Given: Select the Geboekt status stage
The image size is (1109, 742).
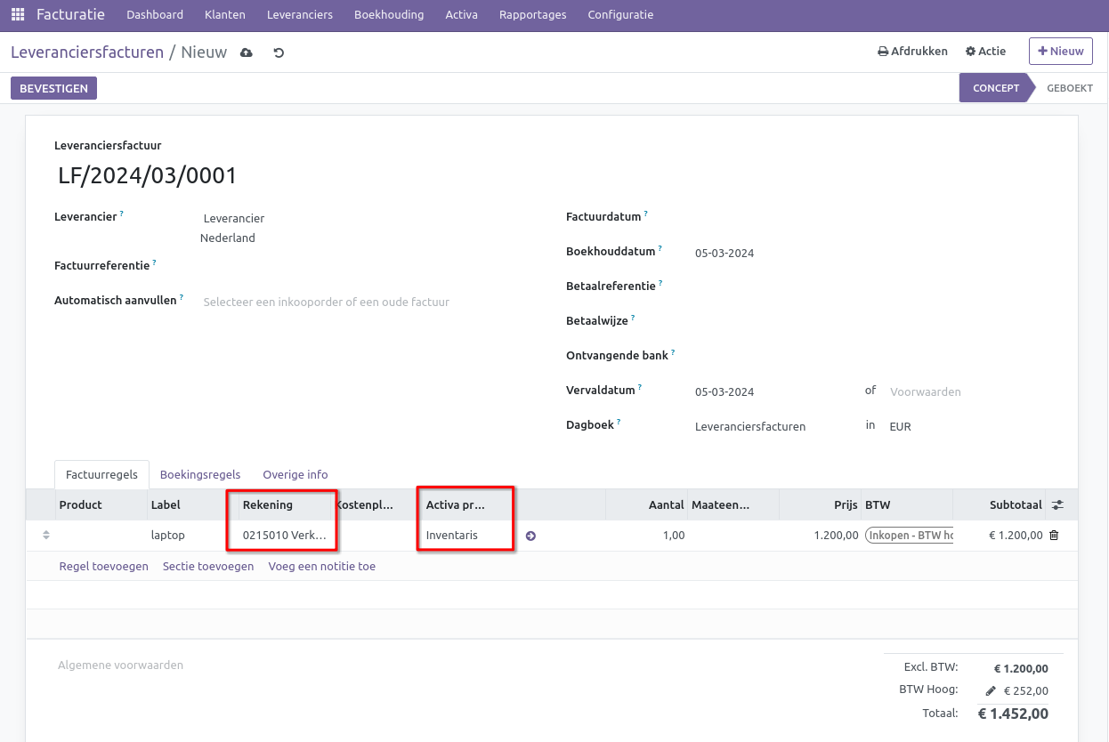Looking at the screenshot, I should pyautogui.click(x=1069, y=88).
